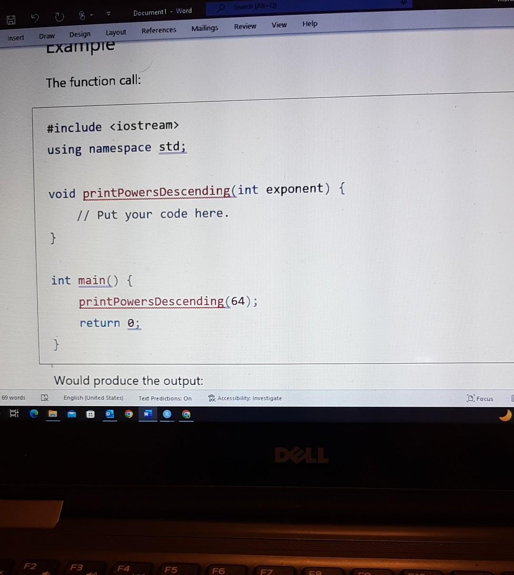The image size is (514, 575).
Task: Open Microsoft Edge from the taskbar
Action: point(33,414)
